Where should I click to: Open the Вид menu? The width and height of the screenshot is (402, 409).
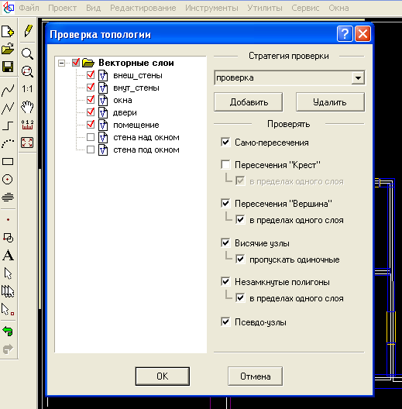click(94, 8)
